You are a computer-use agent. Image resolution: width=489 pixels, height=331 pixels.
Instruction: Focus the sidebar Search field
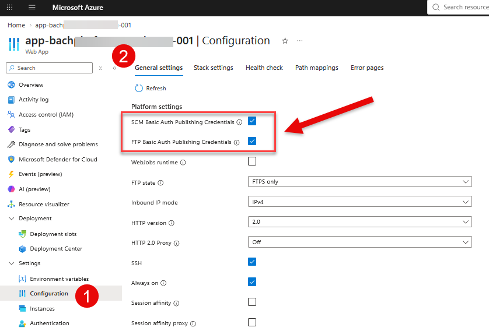click(49, 68)
